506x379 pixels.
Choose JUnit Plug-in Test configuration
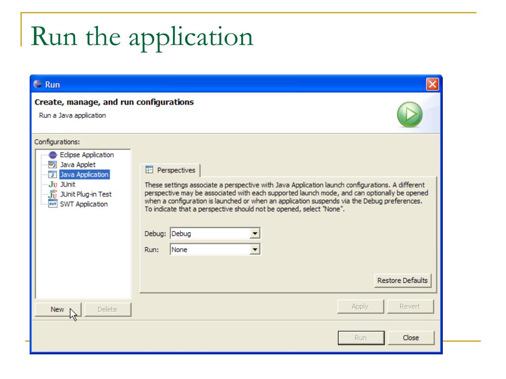[86, 194]
